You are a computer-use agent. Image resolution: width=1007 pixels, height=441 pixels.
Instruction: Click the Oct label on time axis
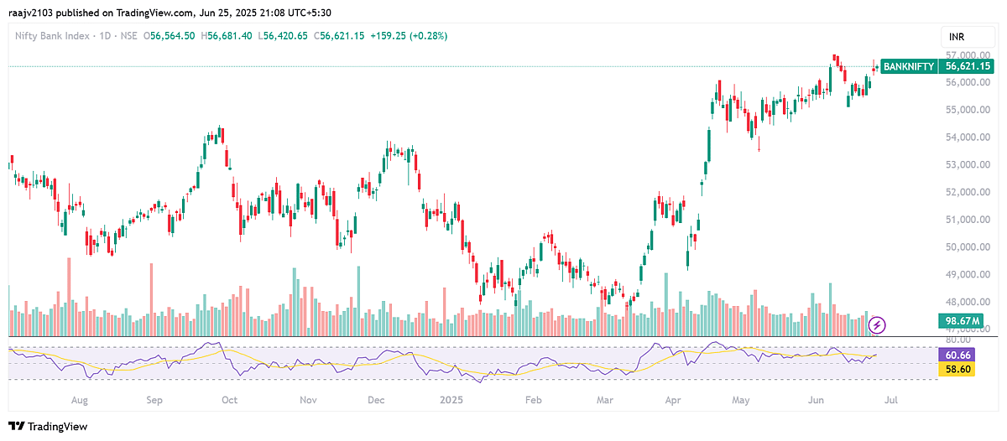point(229,401)
